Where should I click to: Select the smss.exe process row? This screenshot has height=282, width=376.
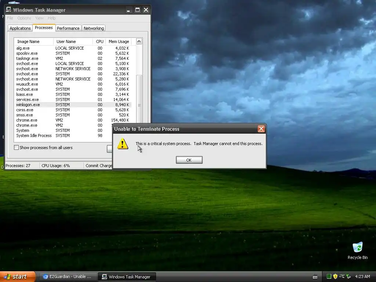point(73,115)
